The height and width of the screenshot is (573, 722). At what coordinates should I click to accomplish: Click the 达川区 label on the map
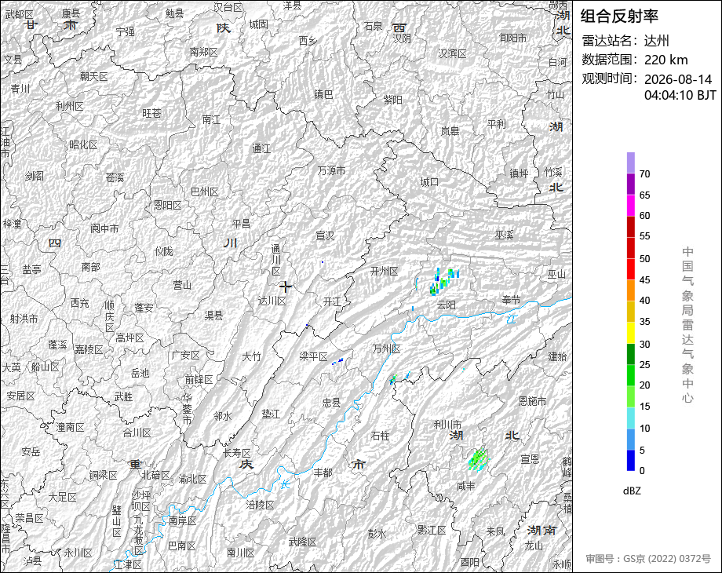[x=272, y=301]
